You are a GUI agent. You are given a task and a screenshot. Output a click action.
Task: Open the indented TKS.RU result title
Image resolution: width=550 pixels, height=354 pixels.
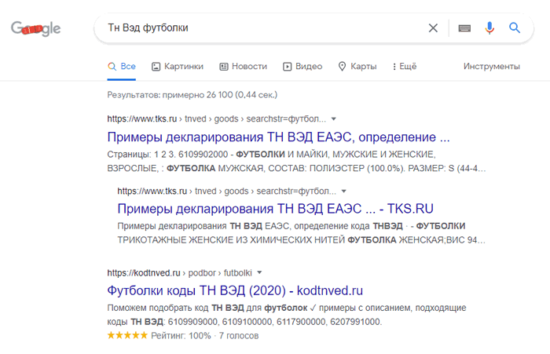tap(275, 208)
